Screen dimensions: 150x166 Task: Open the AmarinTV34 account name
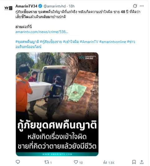(x=26, y=6)
